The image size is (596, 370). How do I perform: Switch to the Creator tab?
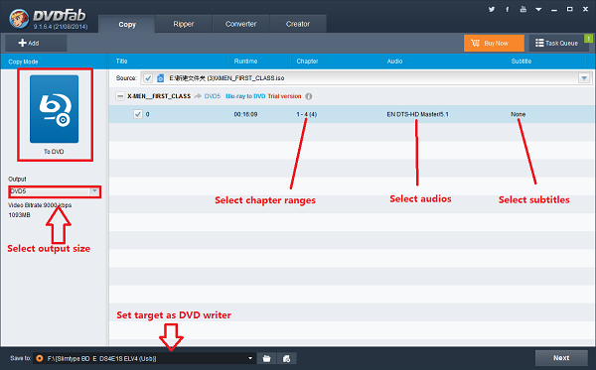coord(298,24)
